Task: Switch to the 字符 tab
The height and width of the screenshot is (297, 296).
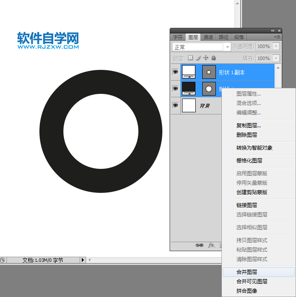Action: [178, 37]
